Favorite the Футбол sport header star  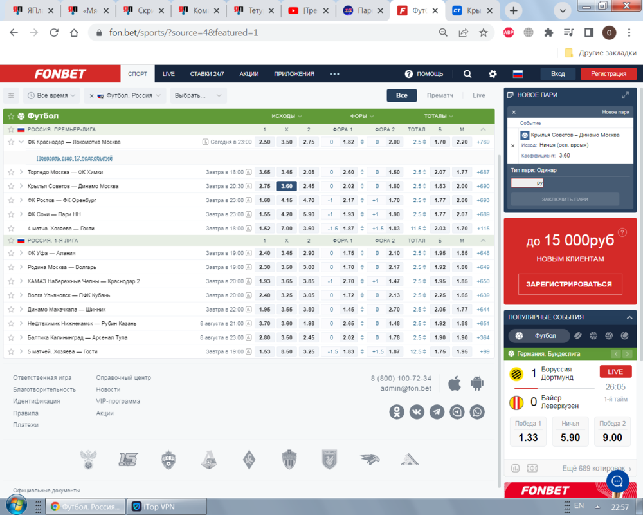point(11,117)
